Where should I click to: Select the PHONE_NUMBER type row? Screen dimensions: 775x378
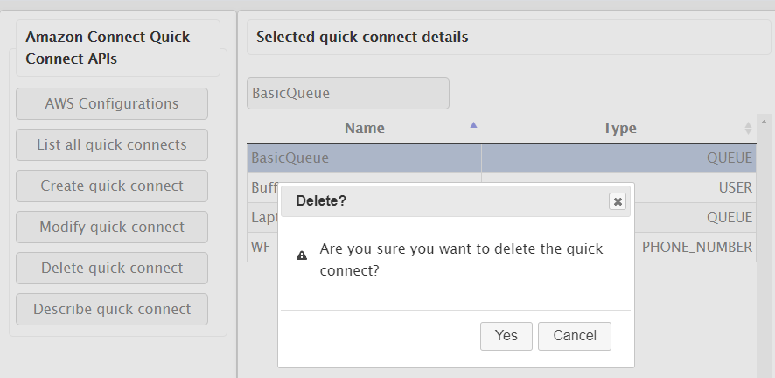coord(695,247)
